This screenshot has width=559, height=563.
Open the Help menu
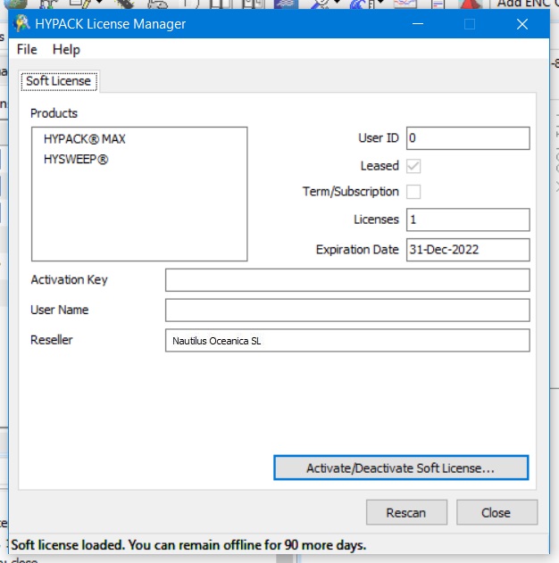click(66, 50)
